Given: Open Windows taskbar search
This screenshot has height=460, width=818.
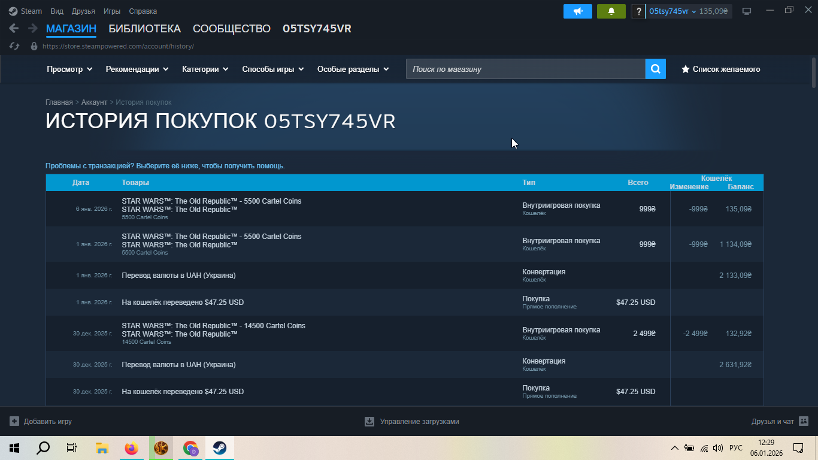Looking at the screenshot, I should click(x=43, y=448).
